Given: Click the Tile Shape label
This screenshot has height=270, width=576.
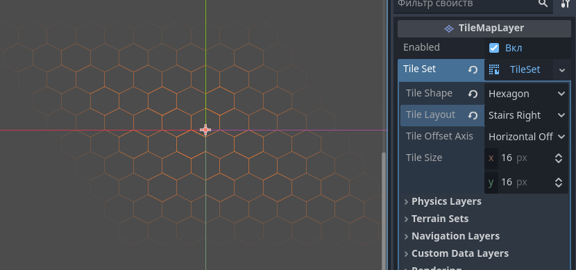Looking at the screenshot, I should tap(429, 93).
